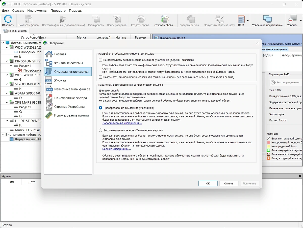This screenshot has height=228, width=303.
Task: Open the Неисправные сектора settings section
Action: click(68, 98)
